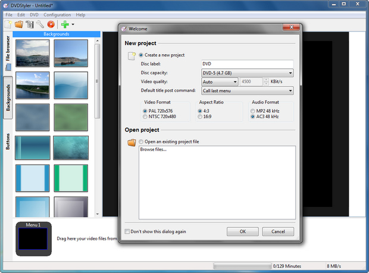Open the DVD menu
Viewport: 369px width, 273px height.
pyautogui.click(x=34, y=15)
